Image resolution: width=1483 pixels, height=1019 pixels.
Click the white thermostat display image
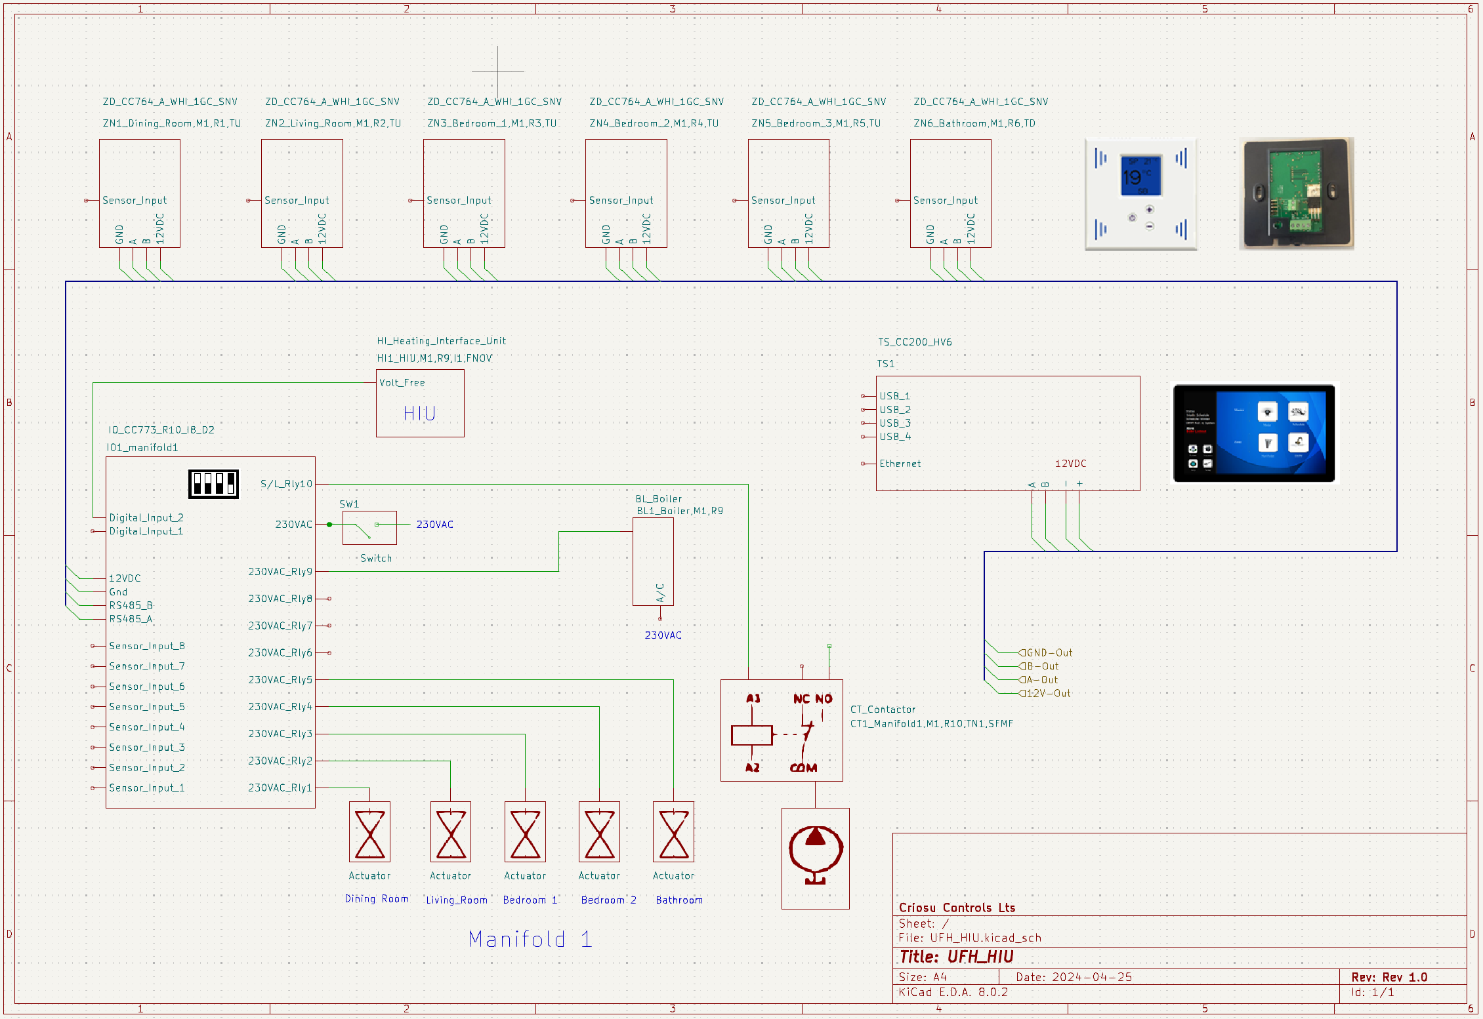click(1140, 194)
